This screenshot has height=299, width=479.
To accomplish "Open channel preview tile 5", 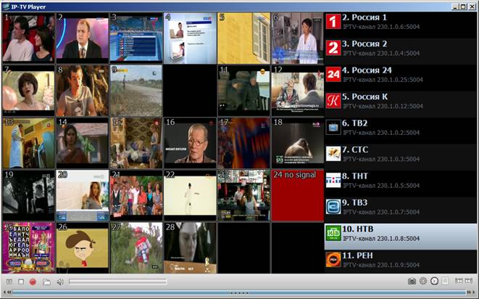I will [x=243, y=38].
